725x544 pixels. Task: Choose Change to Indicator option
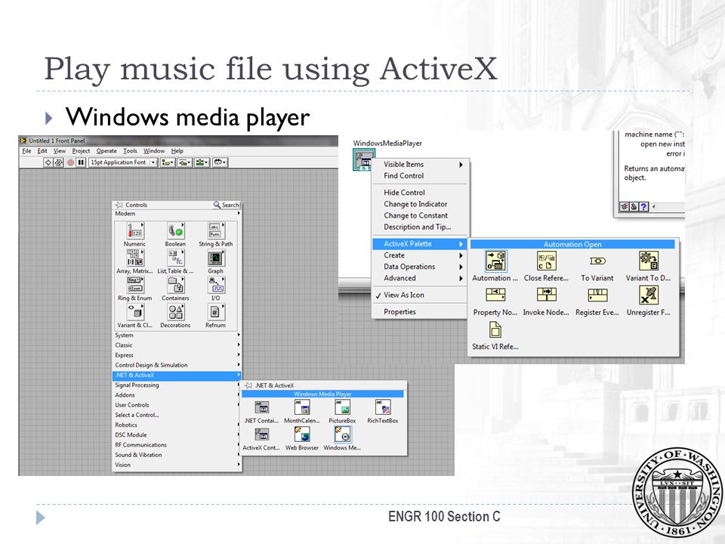click(x=421, y=204)
